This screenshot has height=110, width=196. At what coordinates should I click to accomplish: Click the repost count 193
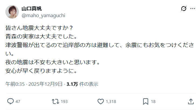click(64, 102)
